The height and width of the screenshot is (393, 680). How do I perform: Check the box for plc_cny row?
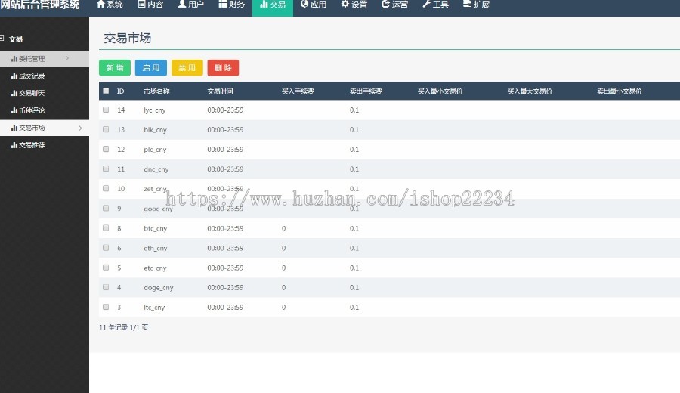pyautogui.click(x=106, y=149)
